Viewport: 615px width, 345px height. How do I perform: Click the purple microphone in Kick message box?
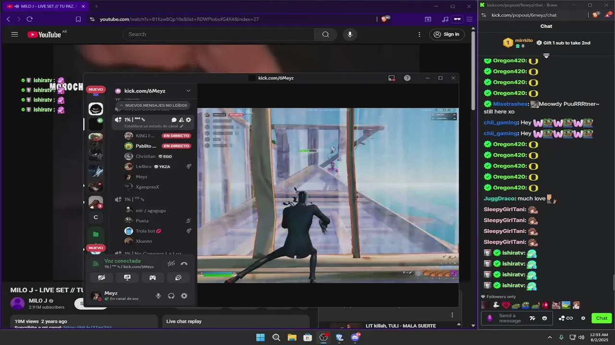click(x=490, y=318)
